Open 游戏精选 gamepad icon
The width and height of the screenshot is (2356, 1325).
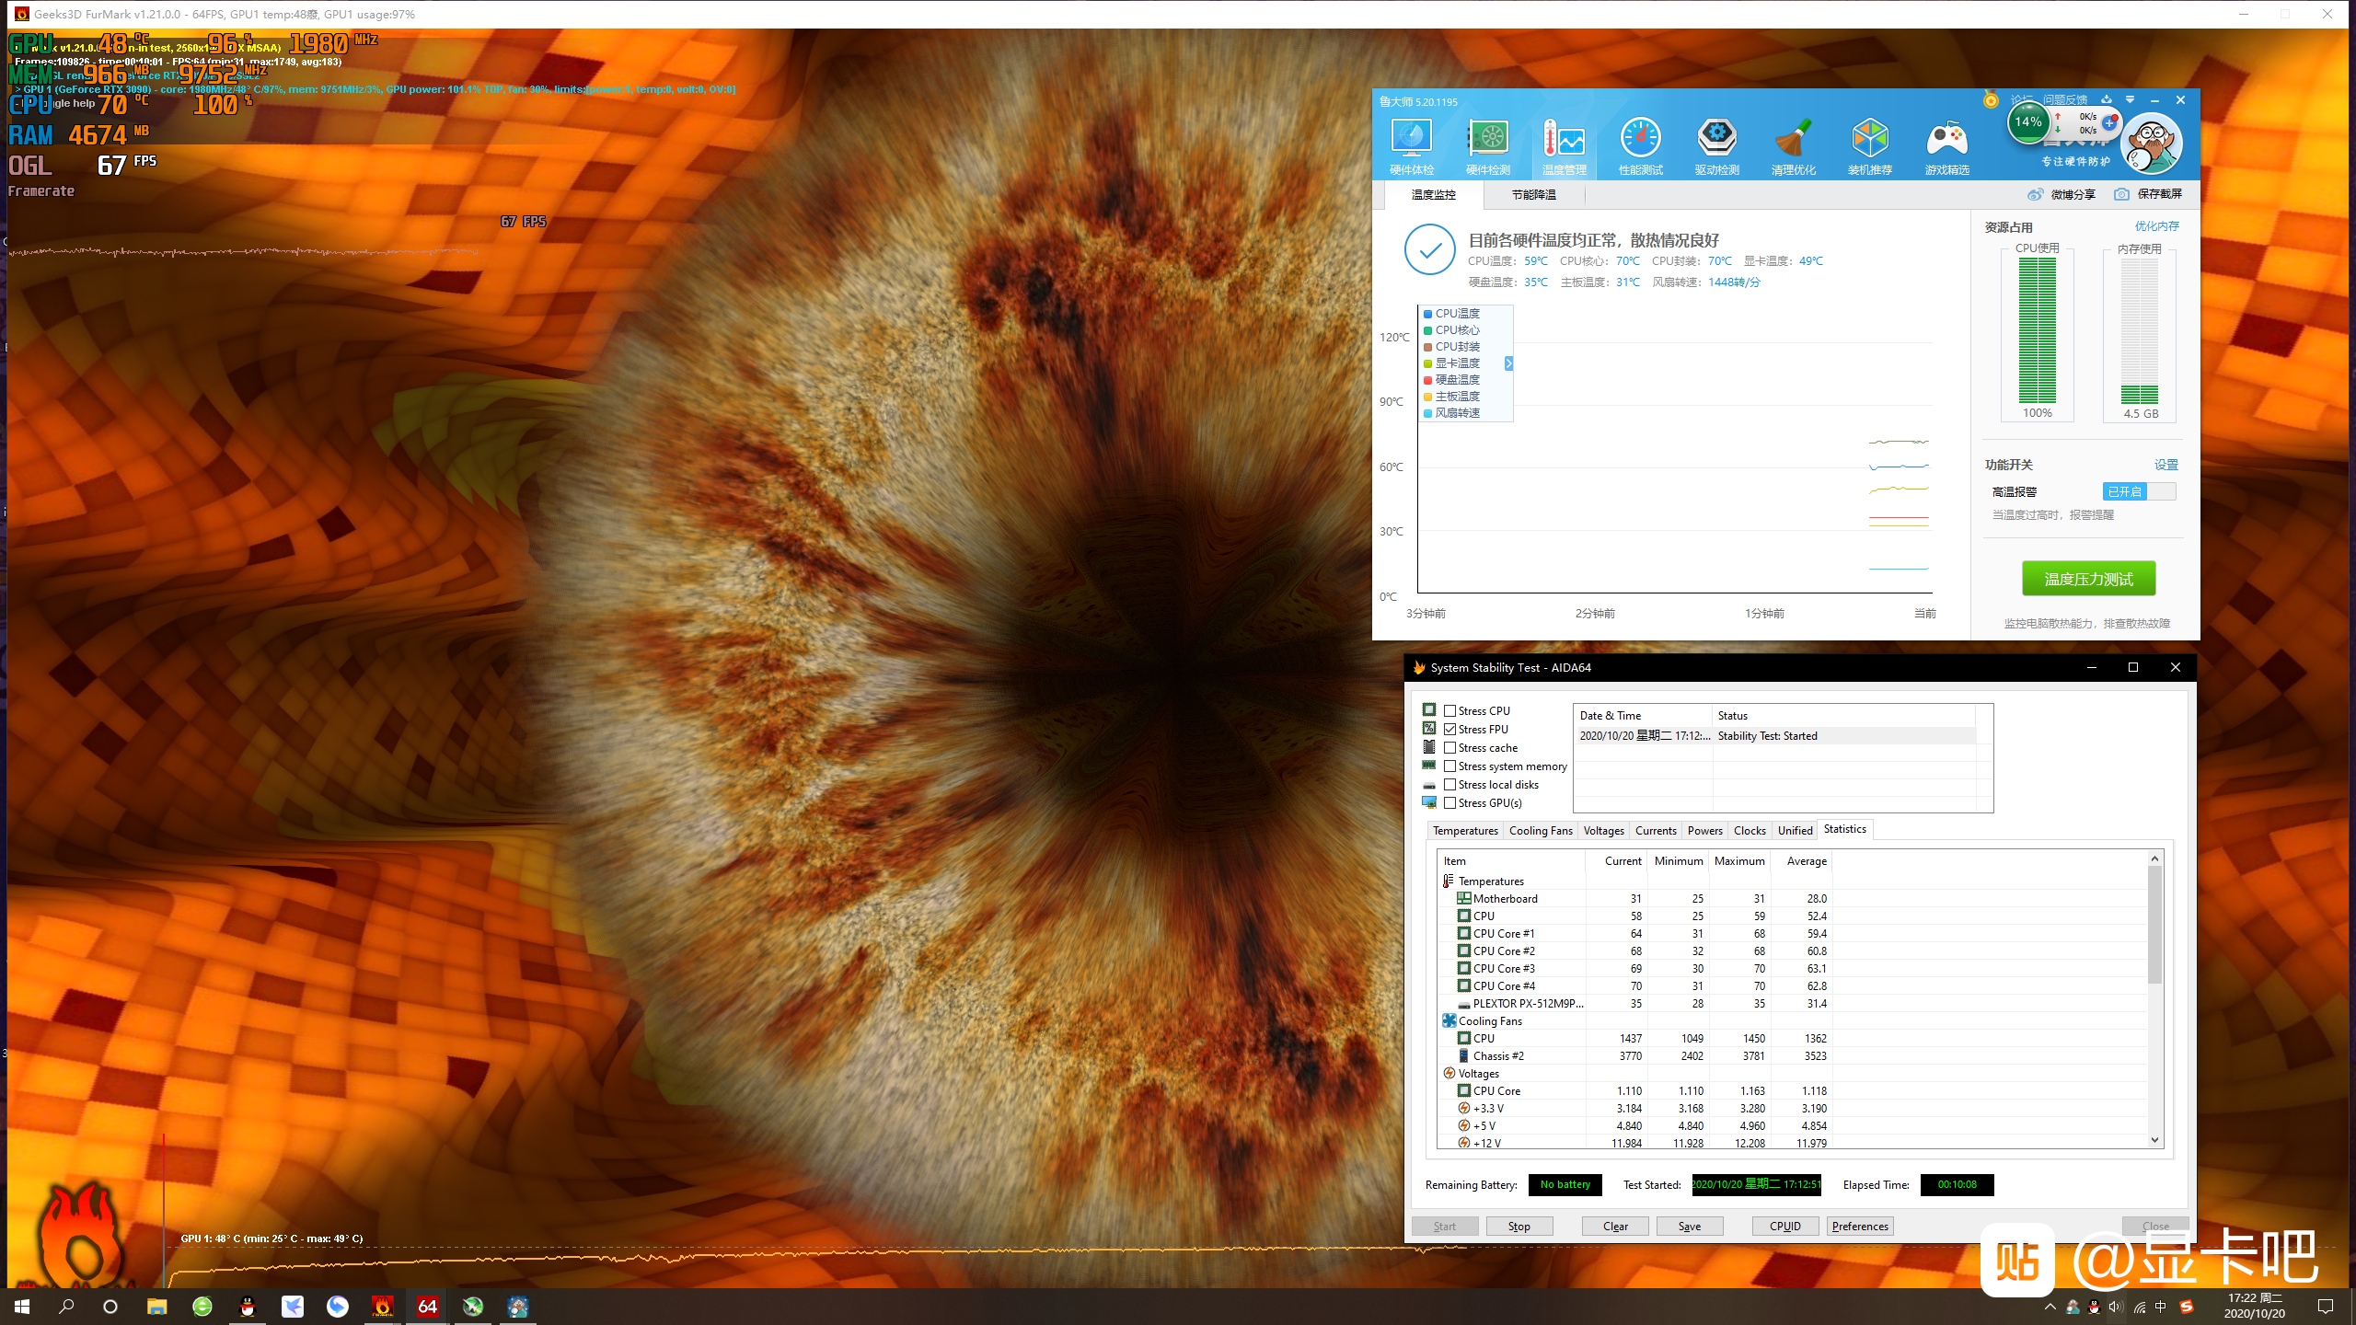[1946, 145]
